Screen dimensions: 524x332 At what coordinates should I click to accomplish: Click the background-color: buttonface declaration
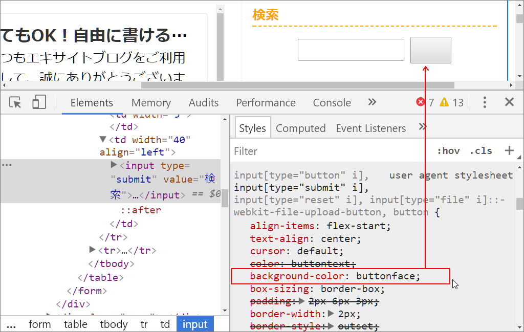click(x=335, y=276)
